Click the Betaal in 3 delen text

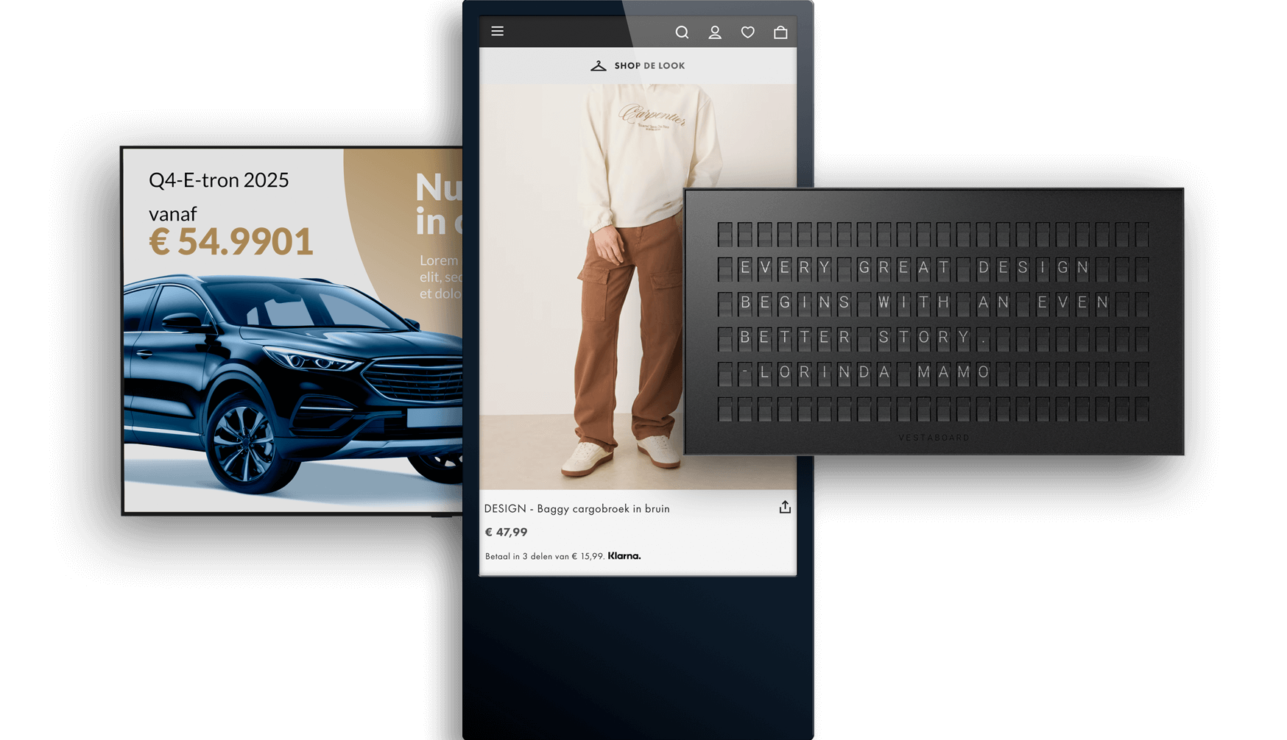tap(544, 557)
